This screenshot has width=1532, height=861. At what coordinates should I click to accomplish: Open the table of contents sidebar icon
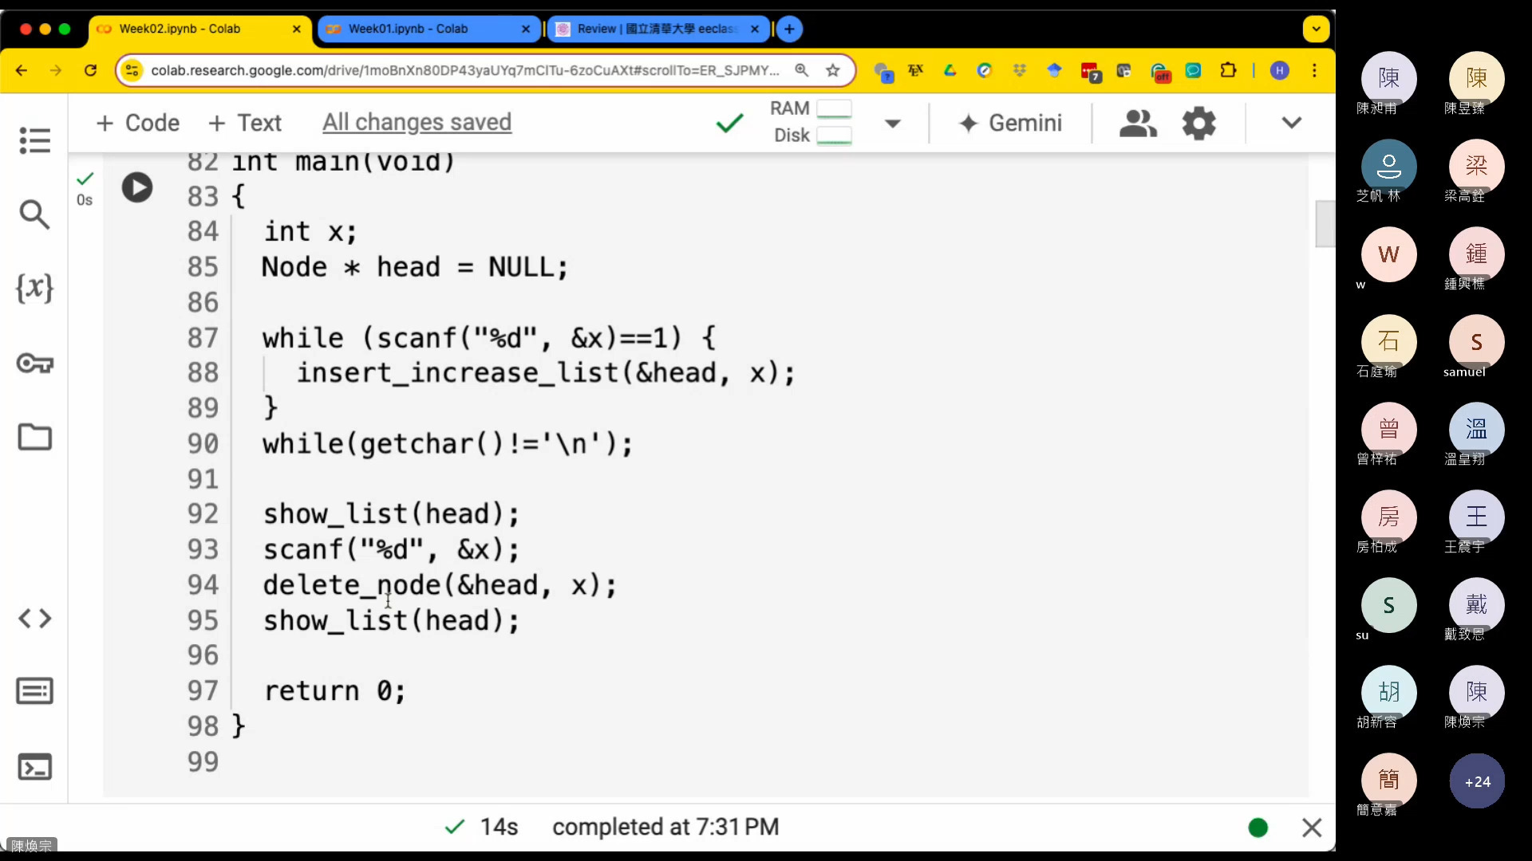pos(34,141)
